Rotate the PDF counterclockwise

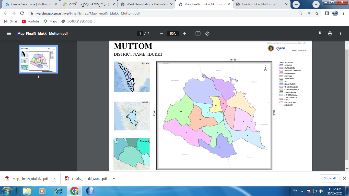point(207,33)
